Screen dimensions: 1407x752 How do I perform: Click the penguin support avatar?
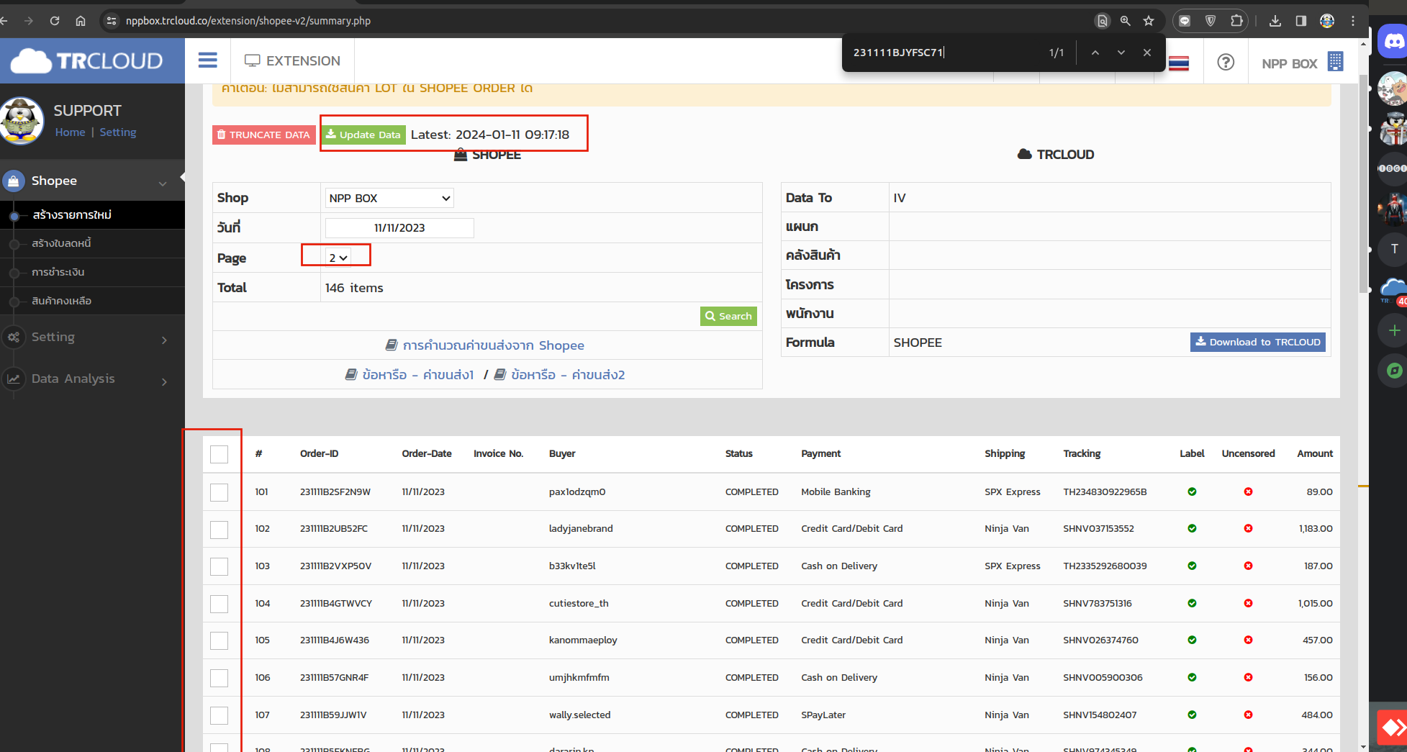click(22, 121)
